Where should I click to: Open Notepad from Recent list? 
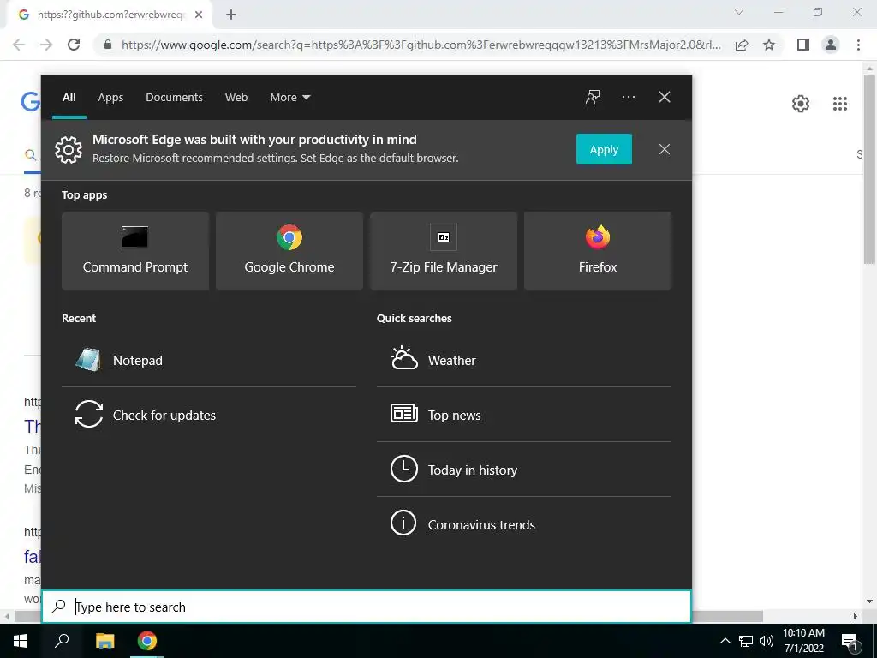point(209,360)
